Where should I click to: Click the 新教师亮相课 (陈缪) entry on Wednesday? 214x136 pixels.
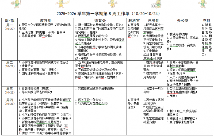[x=35, y=88]
